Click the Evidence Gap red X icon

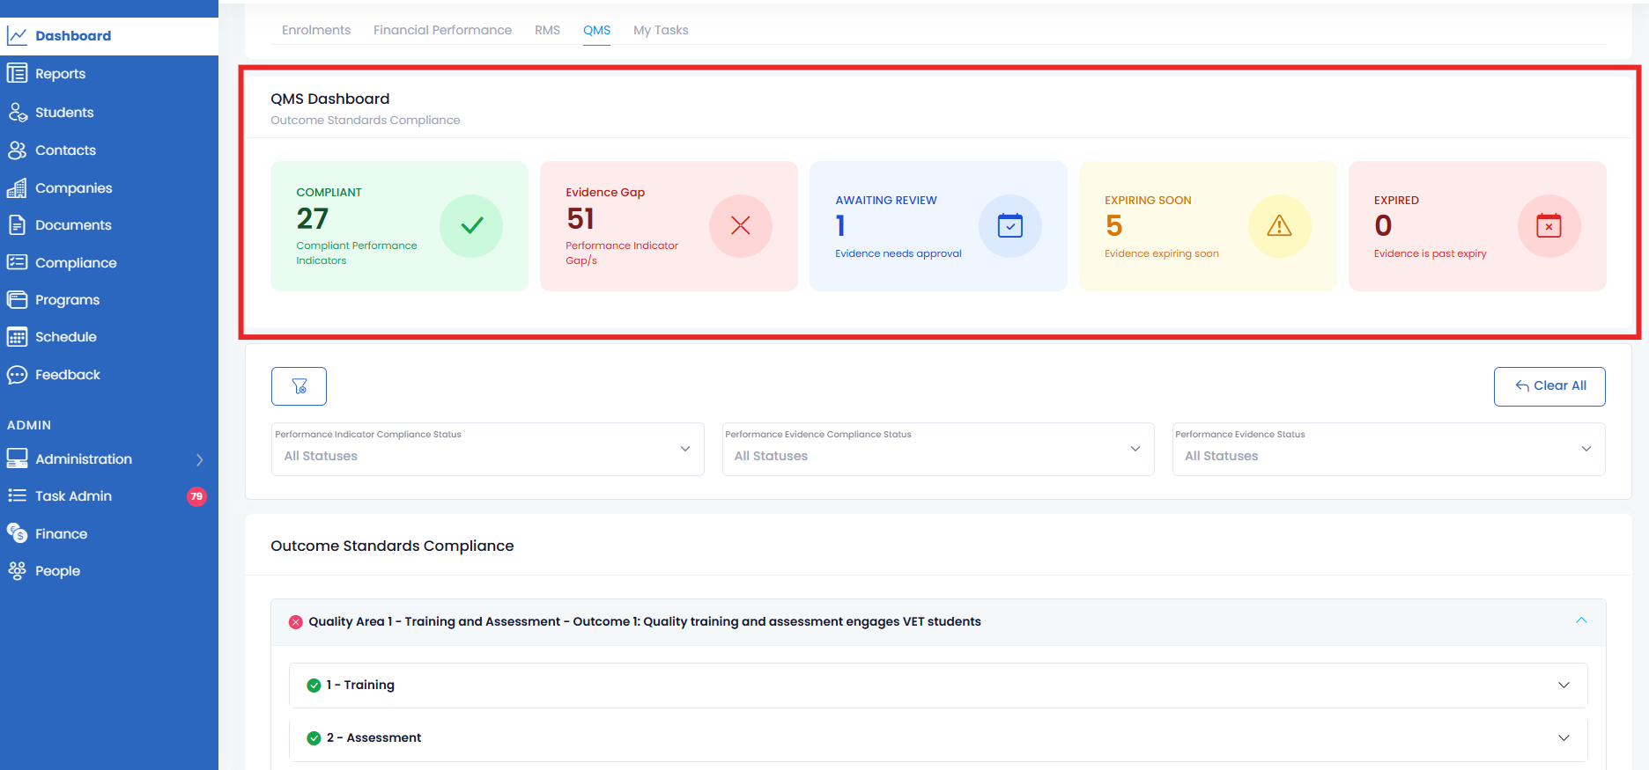(740, 226)
